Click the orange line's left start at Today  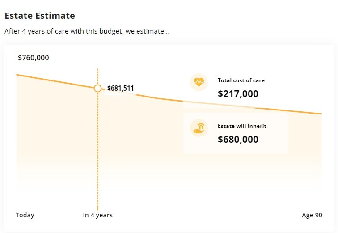[18, 75]
